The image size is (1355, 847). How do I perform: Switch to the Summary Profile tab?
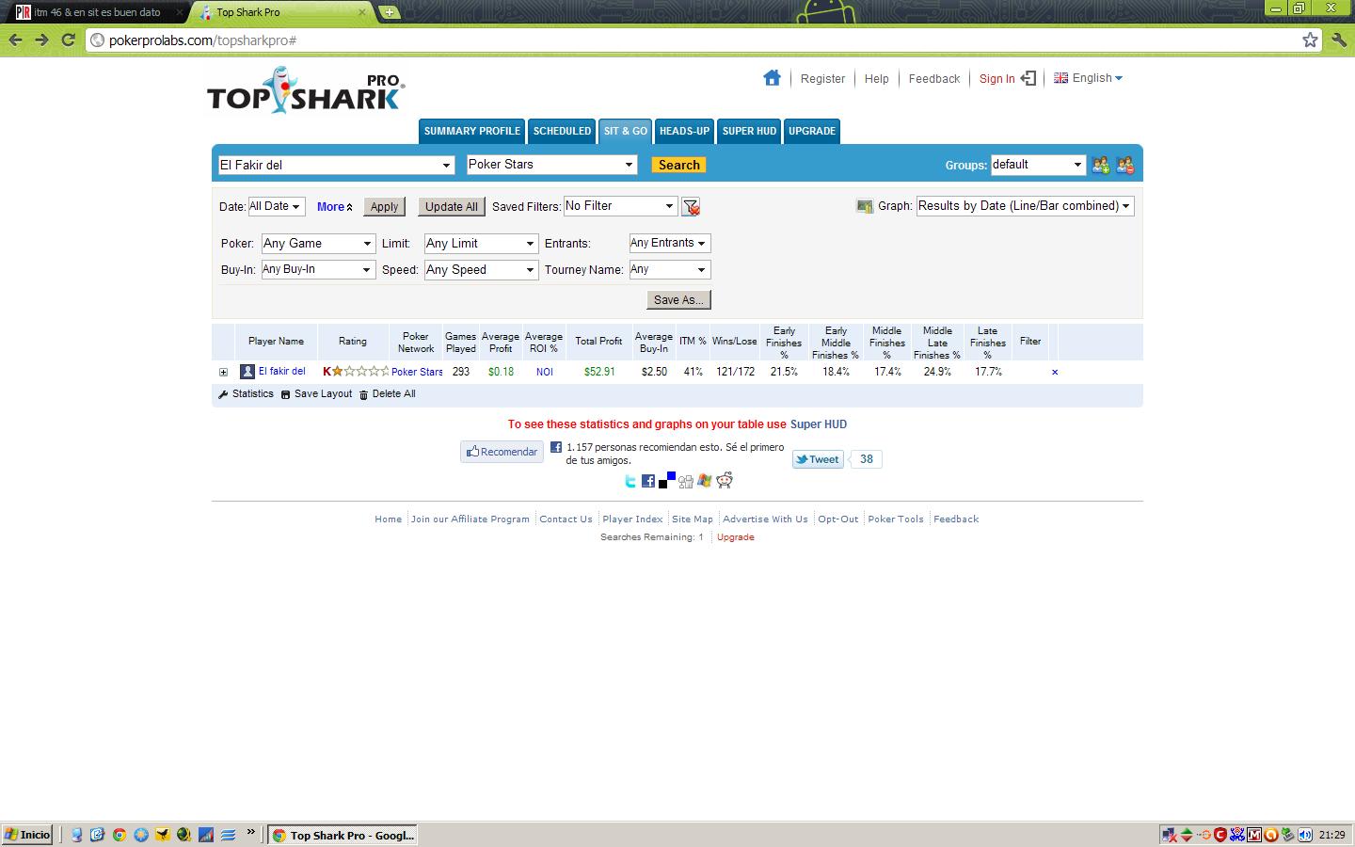(471, 131)
